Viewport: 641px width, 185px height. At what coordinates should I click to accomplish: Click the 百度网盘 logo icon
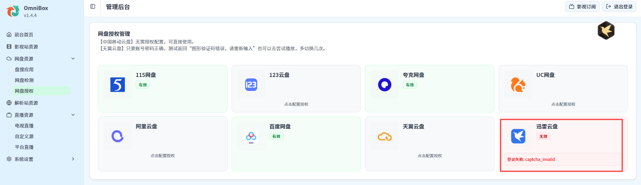coord(251,136)
